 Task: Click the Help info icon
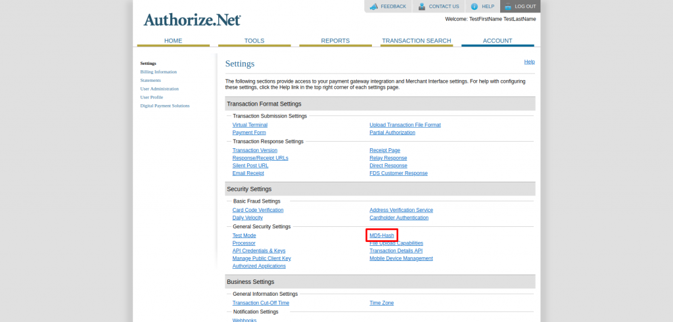click(x=475, y=7)
